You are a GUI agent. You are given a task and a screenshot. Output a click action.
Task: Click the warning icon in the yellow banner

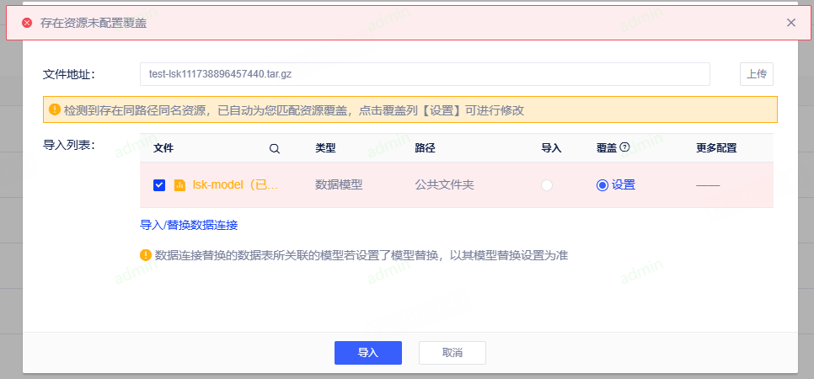click(x=55, y=109)
